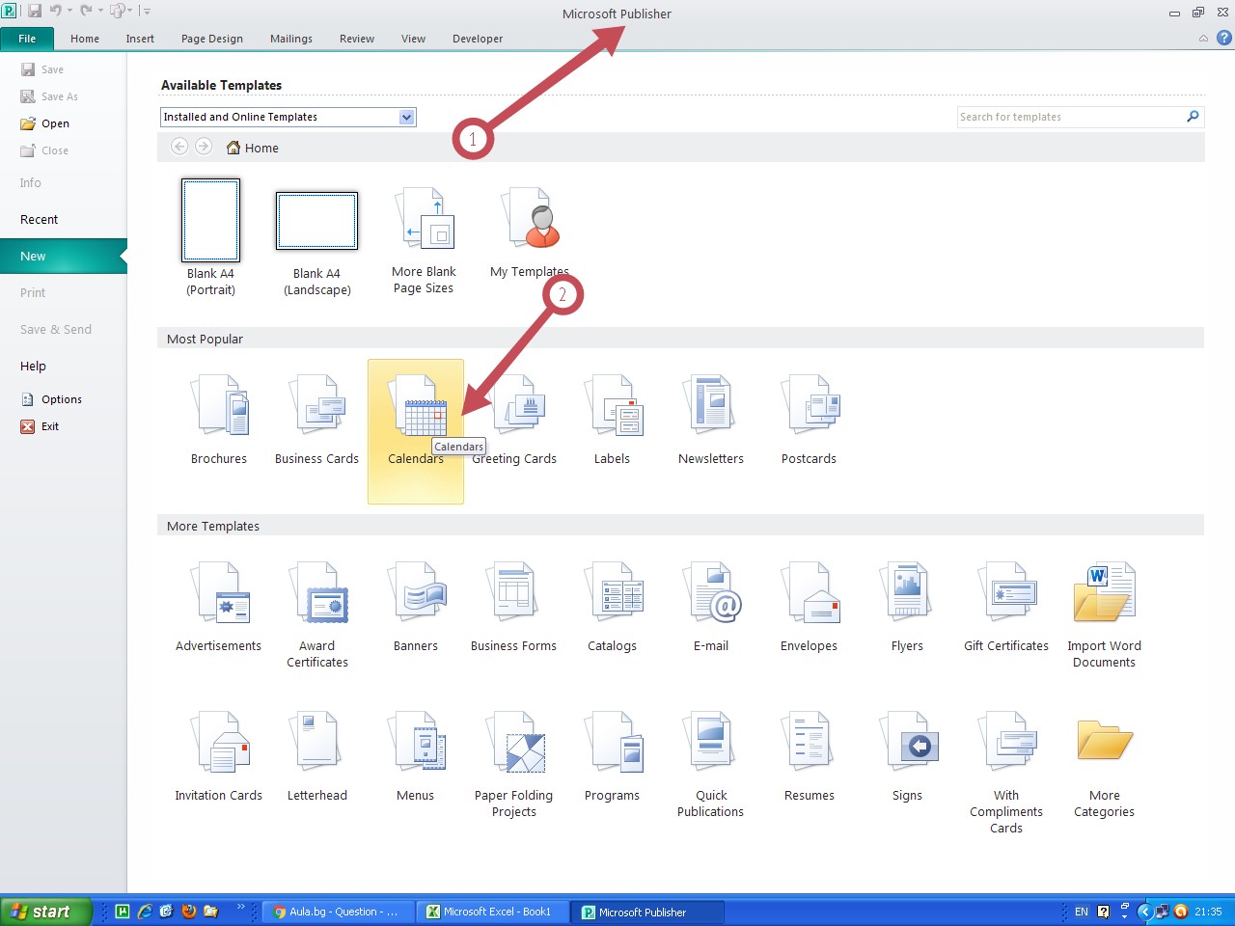Open the Mailings ribbon tab
Viewport: 1235px width, 926px height.
pyautogui.click(x=290, y=39)
